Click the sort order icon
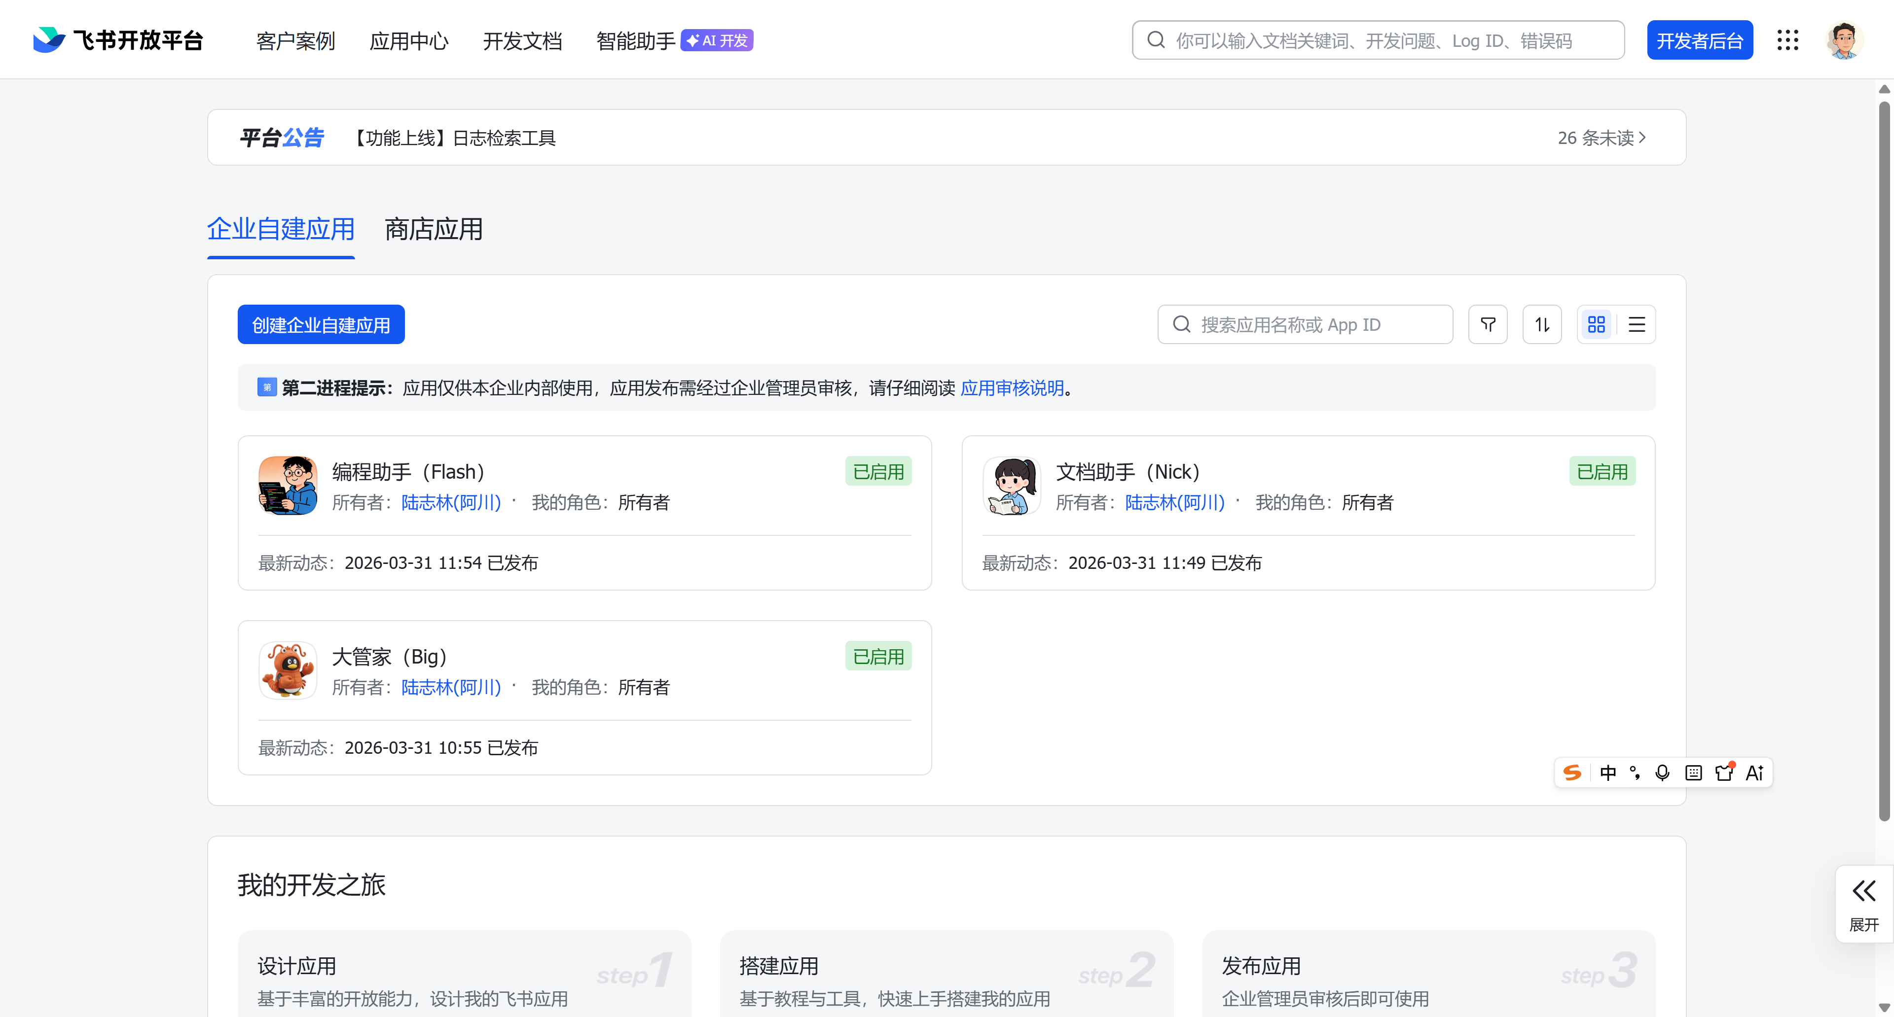Image resolution: width=1894 pixels, height=1017 pixels. click(1542, 324)
